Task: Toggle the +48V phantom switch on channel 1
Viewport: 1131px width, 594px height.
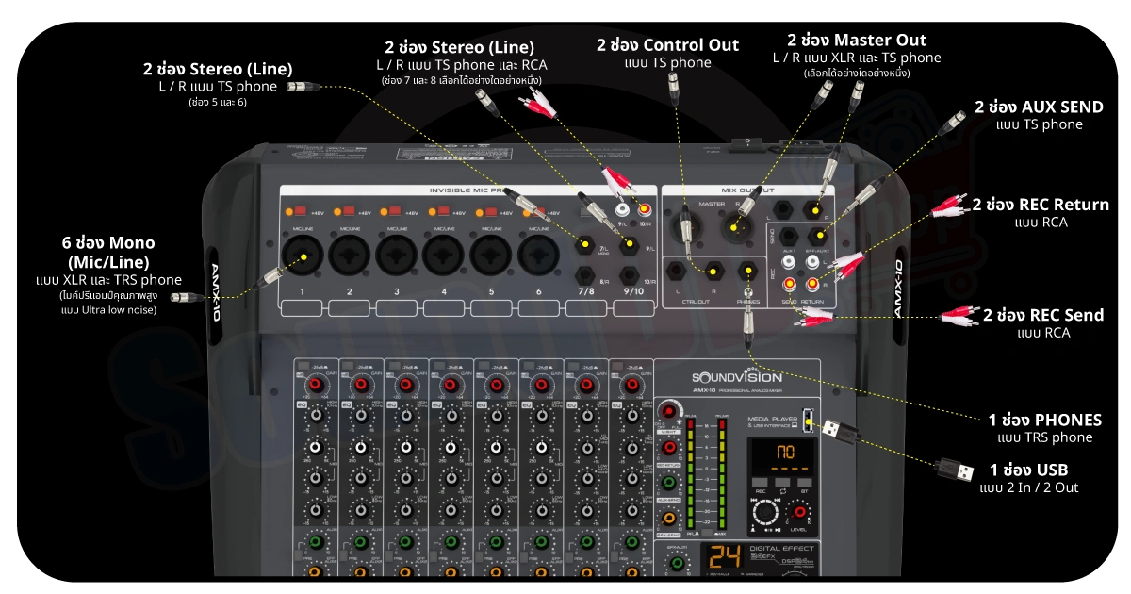Action: click(x=302, y=211)
